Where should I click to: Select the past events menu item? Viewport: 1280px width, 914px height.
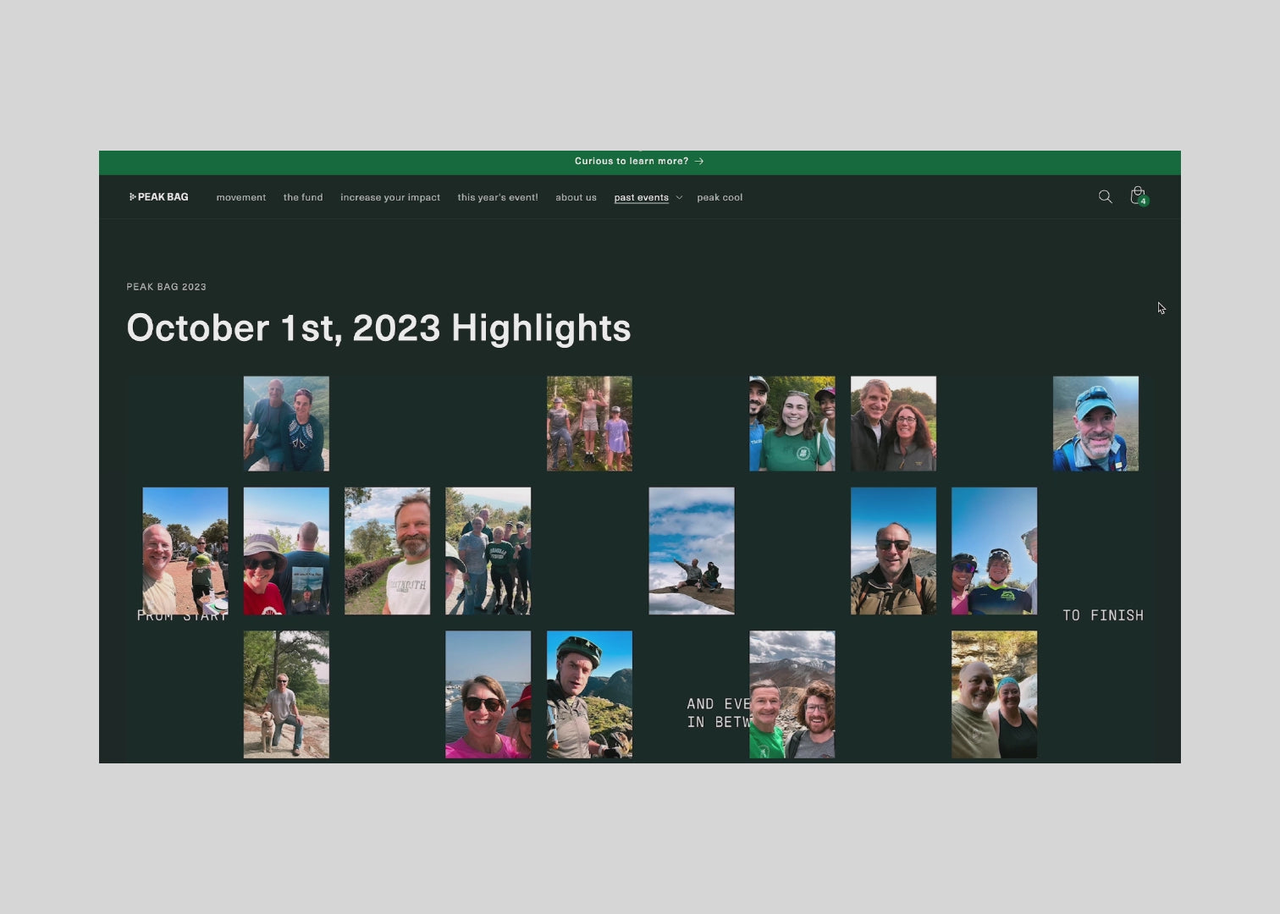[x=641, y=197]
